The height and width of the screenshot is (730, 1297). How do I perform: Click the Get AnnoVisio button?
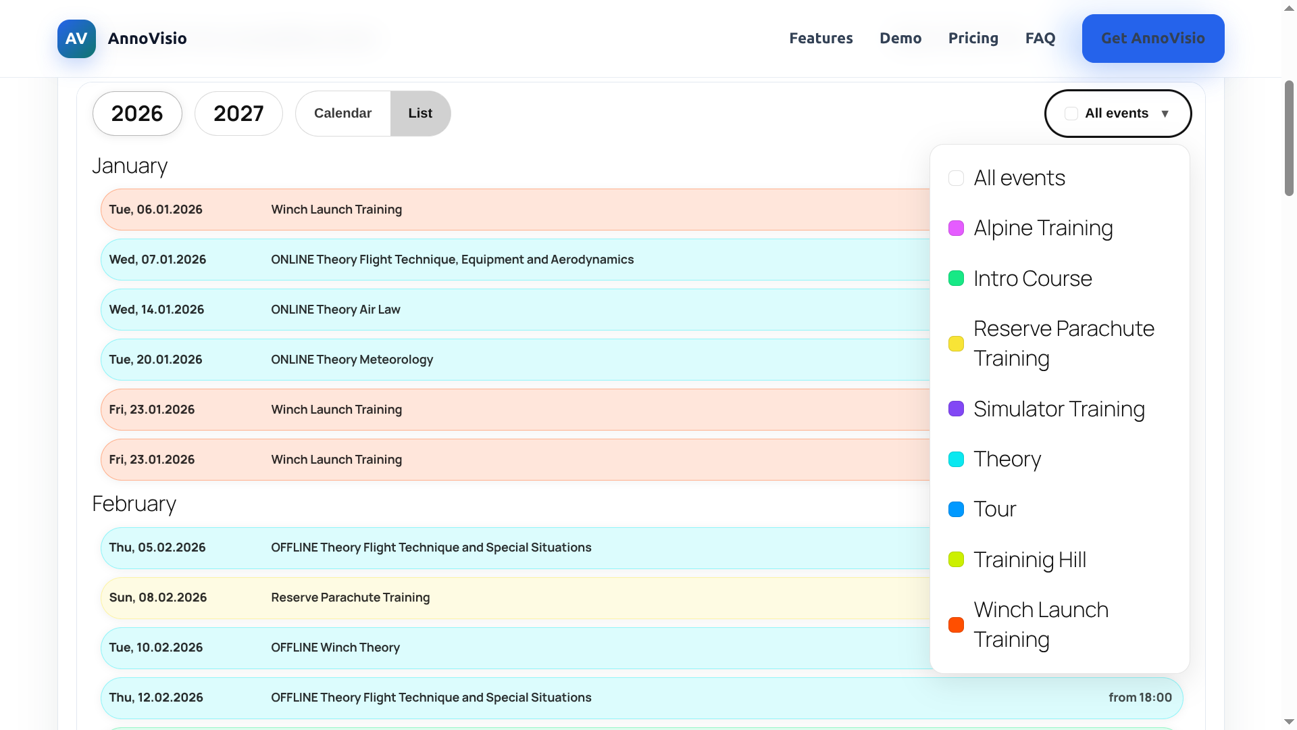[x=1153, y=39]
